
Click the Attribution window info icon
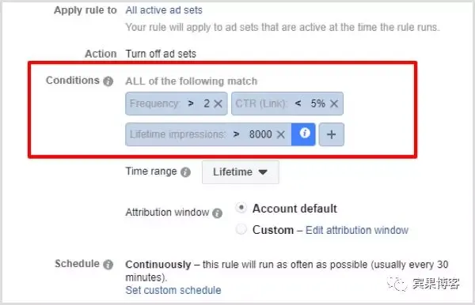217,213
